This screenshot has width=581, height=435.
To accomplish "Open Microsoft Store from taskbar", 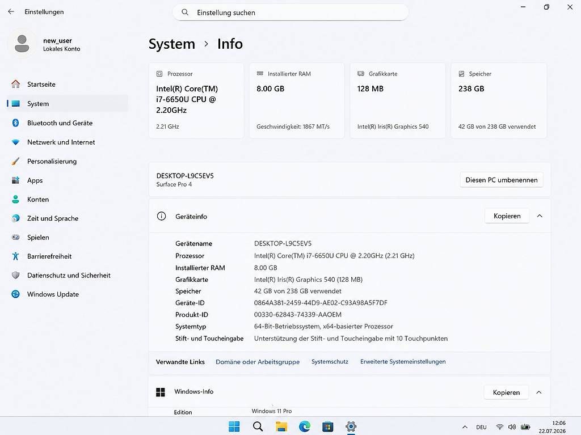I will [327, 426].
